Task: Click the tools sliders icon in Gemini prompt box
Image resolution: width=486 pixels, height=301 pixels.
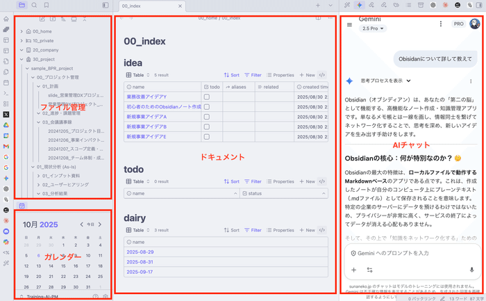Action: [369, 270]
